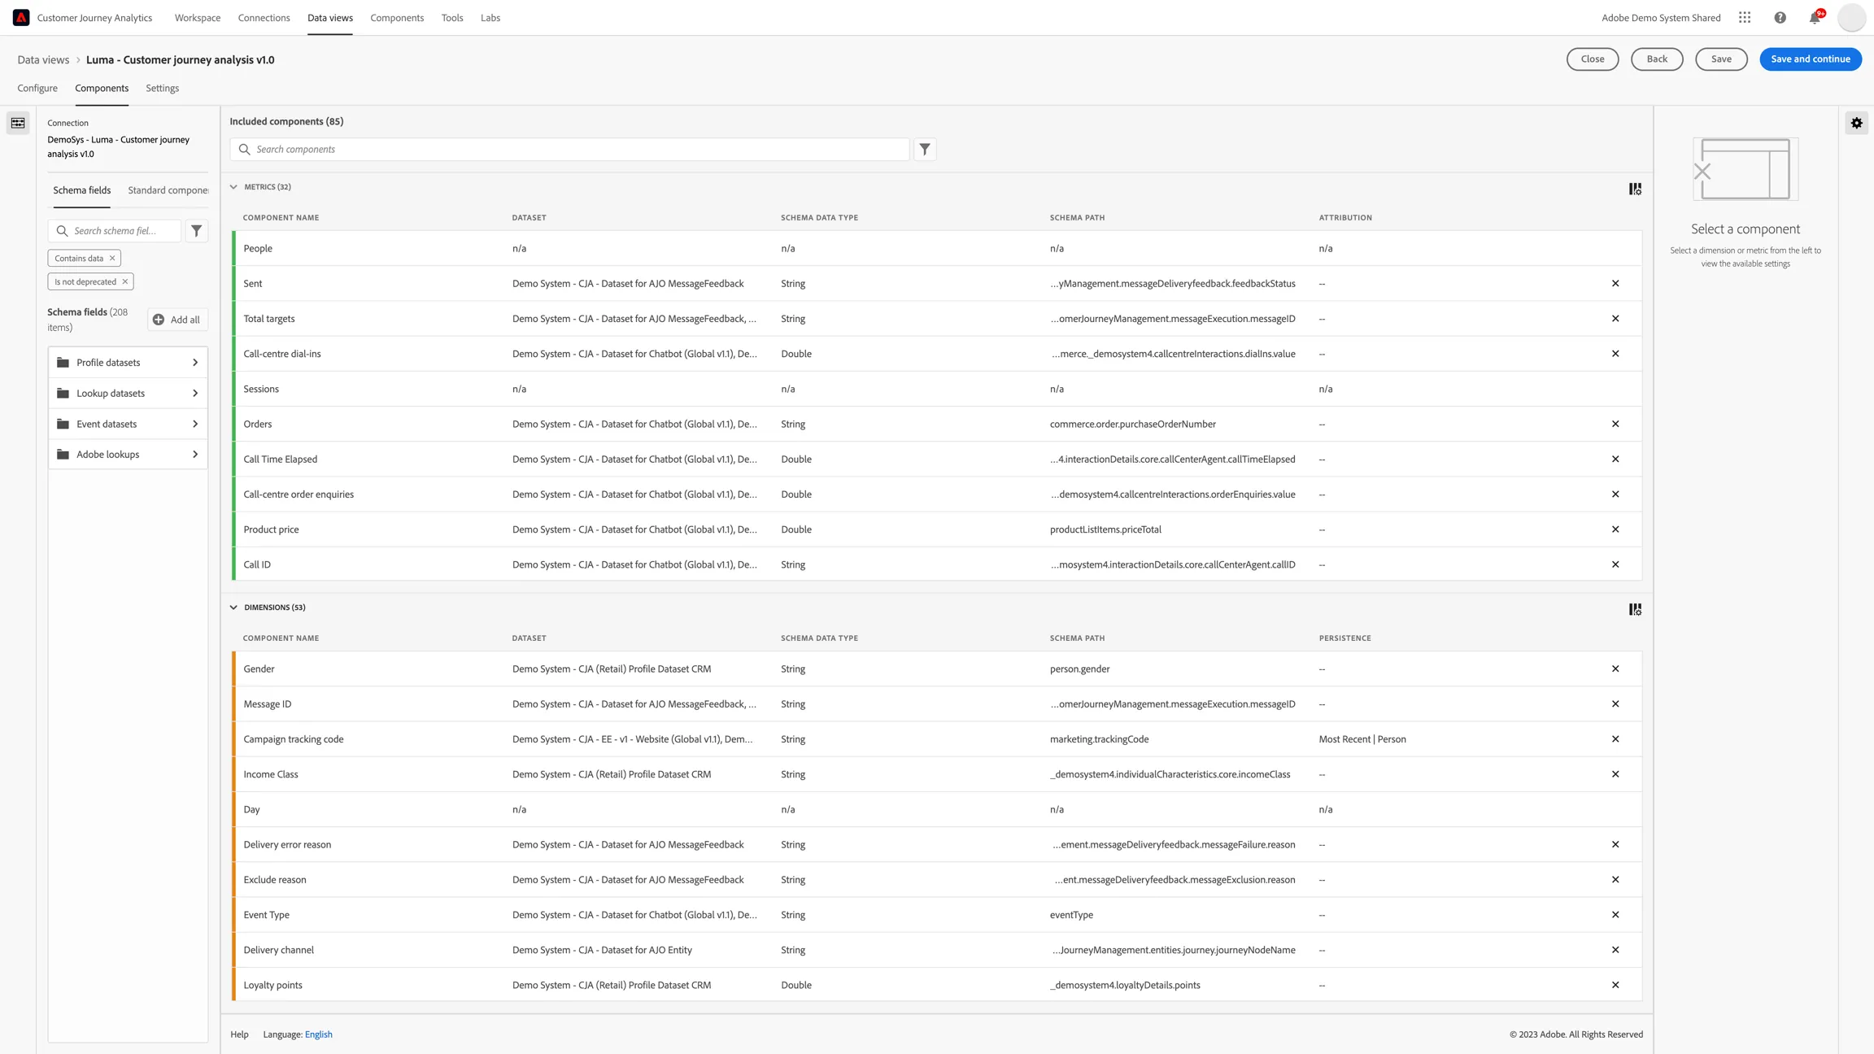Customize columns for the Dimensions table
The height and width of the screenshot is (1054, 1874).
click(x=1635, y=609)
